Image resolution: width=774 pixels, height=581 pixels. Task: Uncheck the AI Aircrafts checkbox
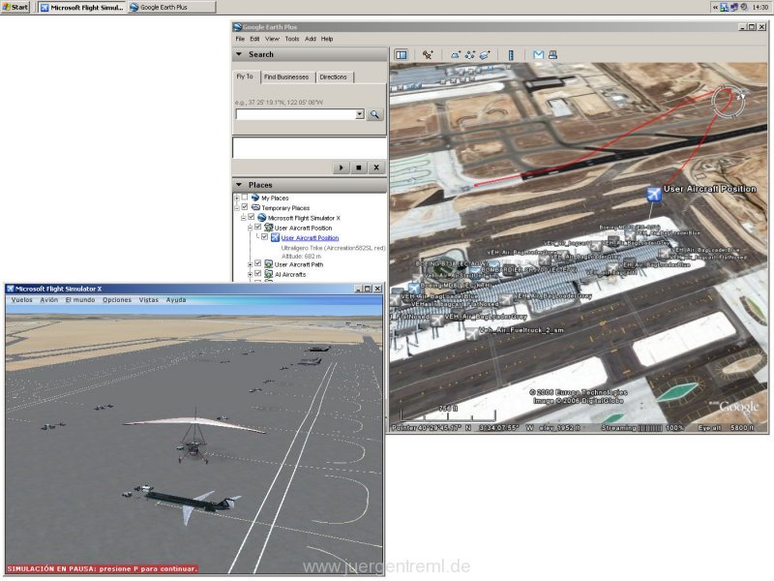(257, 273)
